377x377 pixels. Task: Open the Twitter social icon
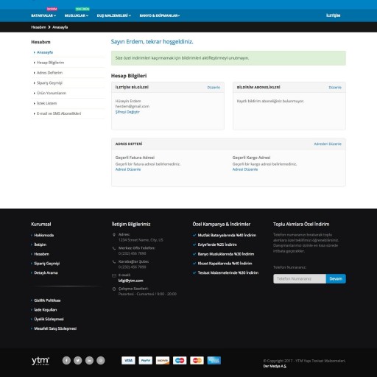[x=78, y=360]
